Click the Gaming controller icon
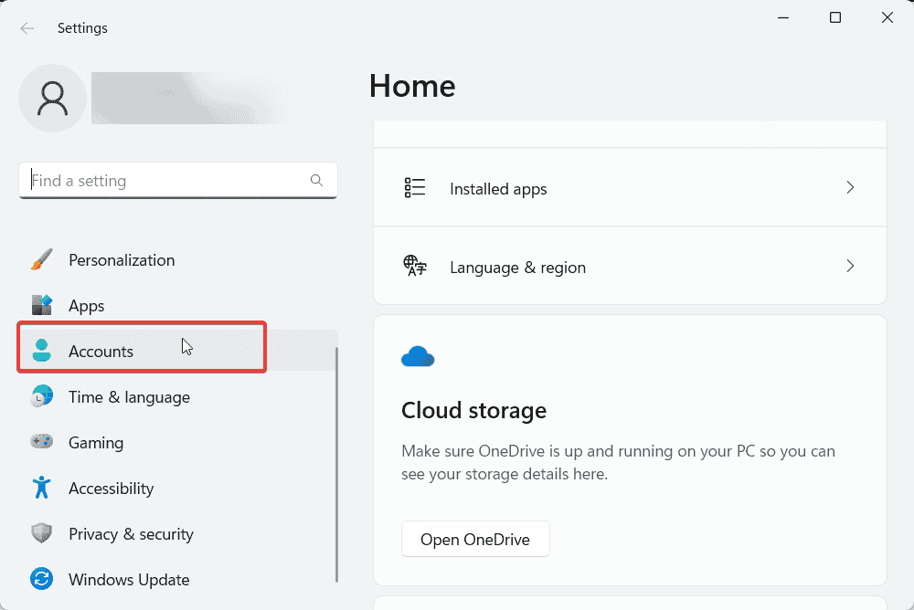This screenshot has height=610, width=914. point(41,442)
